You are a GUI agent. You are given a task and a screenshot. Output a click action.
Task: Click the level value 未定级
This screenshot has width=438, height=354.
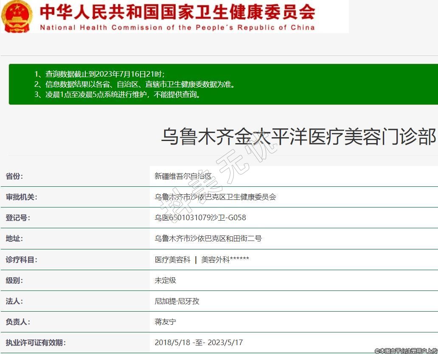coord(165,280)
